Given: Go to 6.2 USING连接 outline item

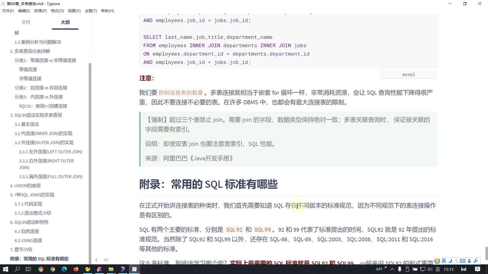Looking at the screenshot, I should [28, 241].
